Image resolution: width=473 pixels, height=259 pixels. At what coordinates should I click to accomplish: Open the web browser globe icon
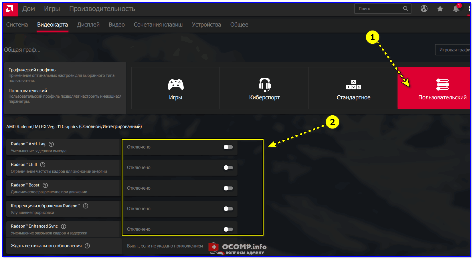click(424, 9)
